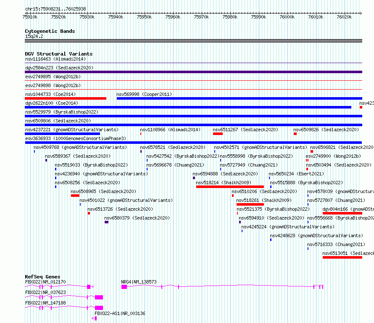Screen dimensions: 374x323
Task: Open variant esv2749895 (Wong2012b)
Action: [53, 77]
